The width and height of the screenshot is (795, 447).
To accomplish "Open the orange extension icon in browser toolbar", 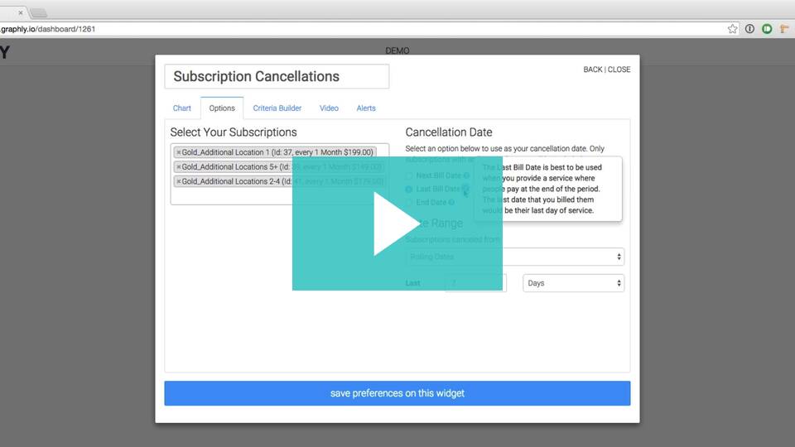I will click(784, 29).
